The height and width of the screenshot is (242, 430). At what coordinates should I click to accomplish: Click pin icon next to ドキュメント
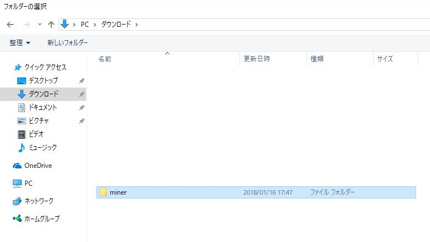pyautogui.click(x=81, y=108)
